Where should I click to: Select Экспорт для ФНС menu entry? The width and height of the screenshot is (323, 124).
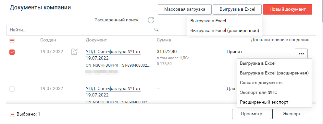[x=258, y=92]
